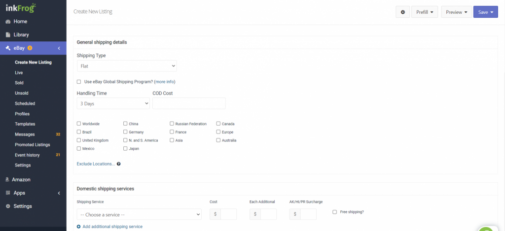Open the Choose a service dropdown
505x231 pixels.
pos(139,215)
